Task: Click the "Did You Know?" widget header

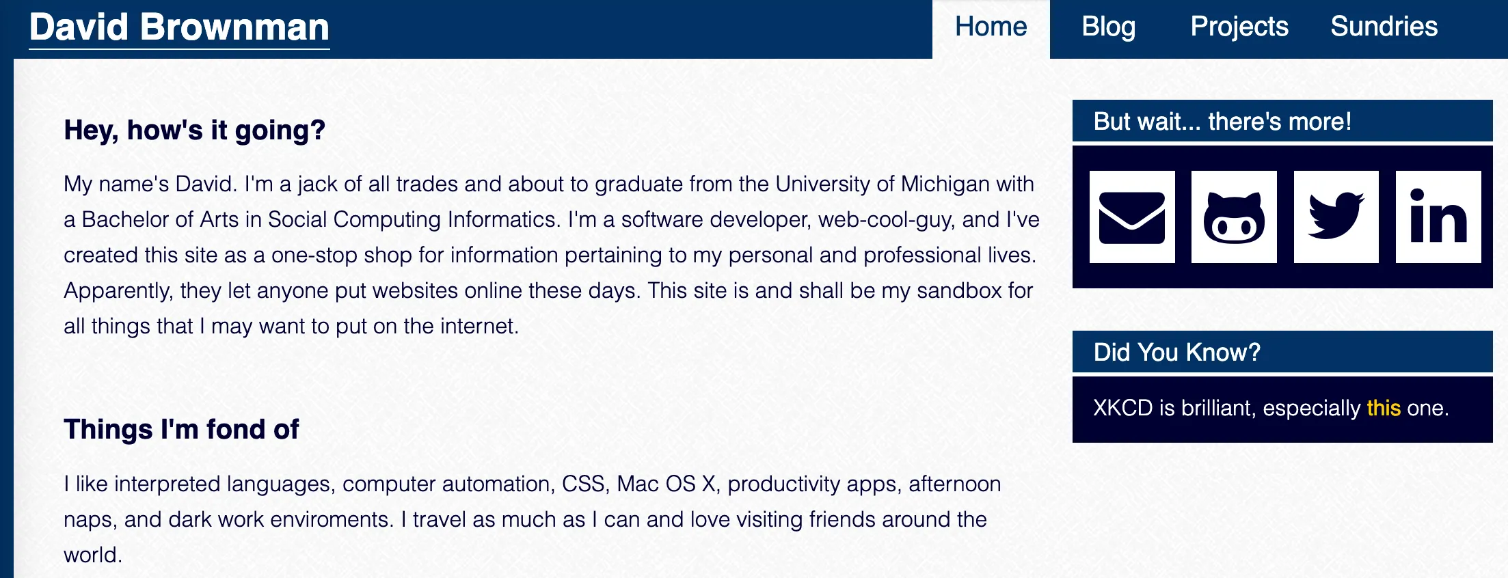Action: click(1176, 353)
